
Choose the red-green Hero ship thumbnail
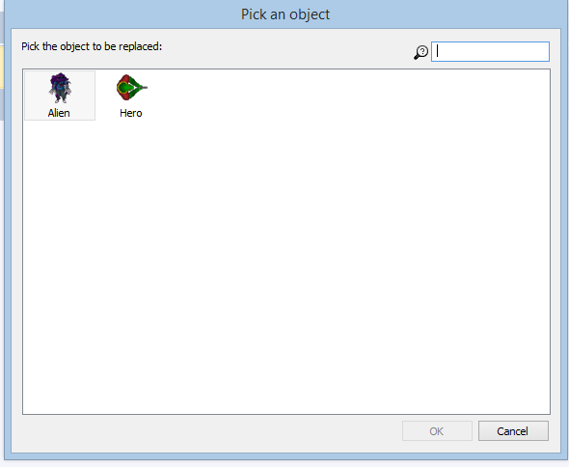coord(132,88)
